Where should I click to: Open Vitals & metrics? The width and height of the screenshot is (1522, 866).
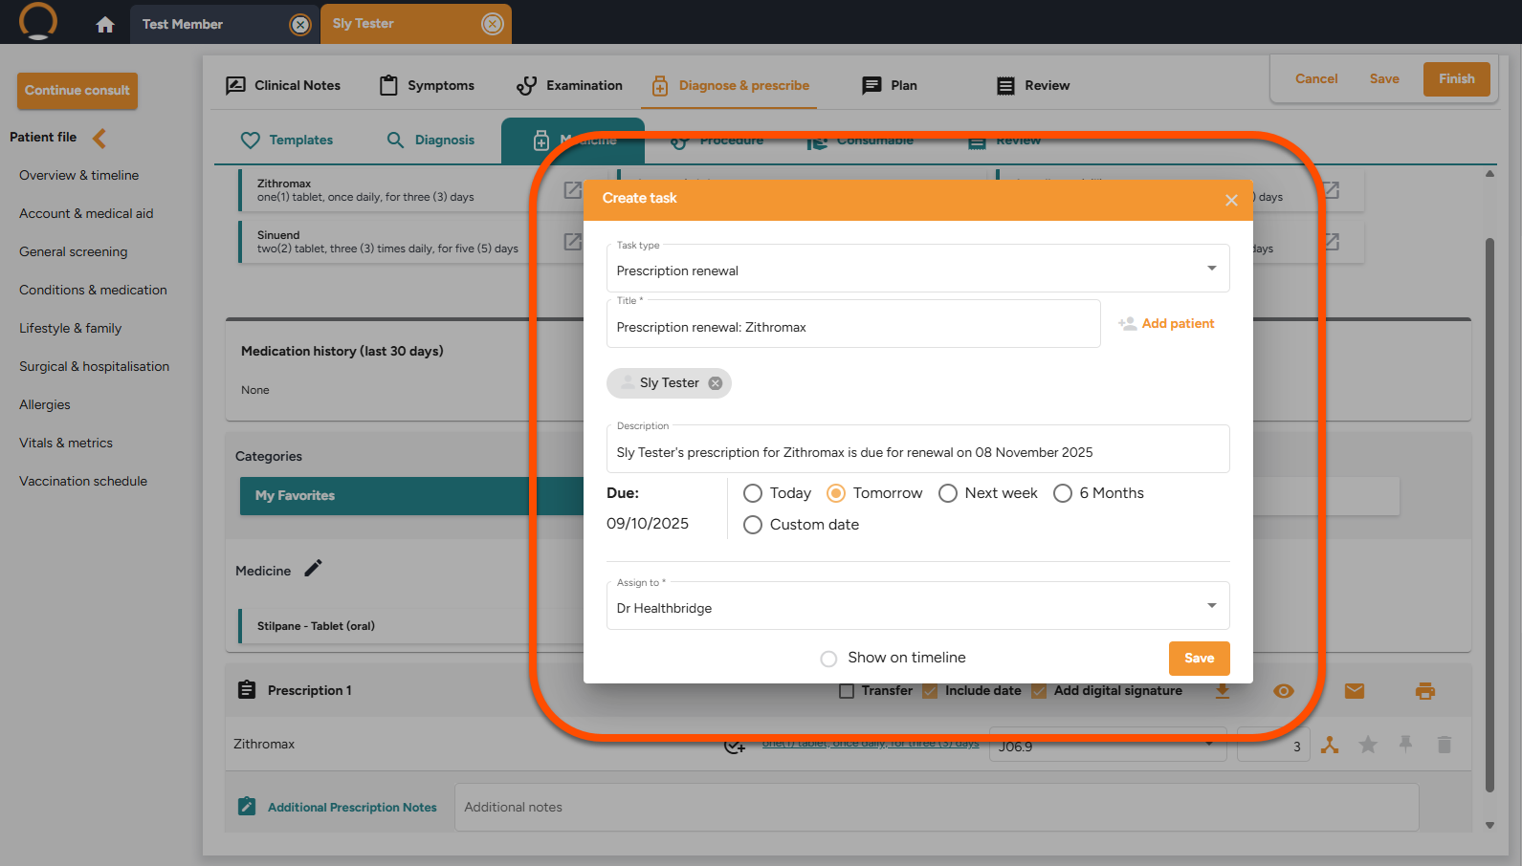click(x=66, y=443)
